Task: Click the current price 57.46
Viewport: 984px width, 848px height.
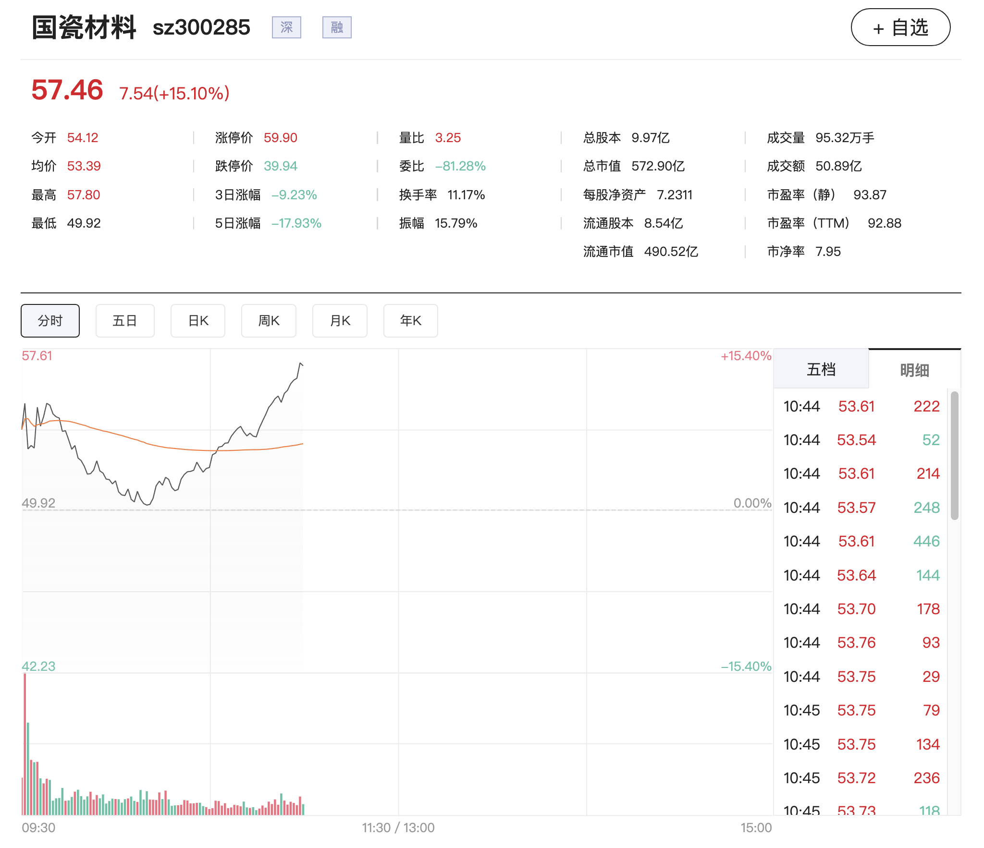Action: click(67, 90)
